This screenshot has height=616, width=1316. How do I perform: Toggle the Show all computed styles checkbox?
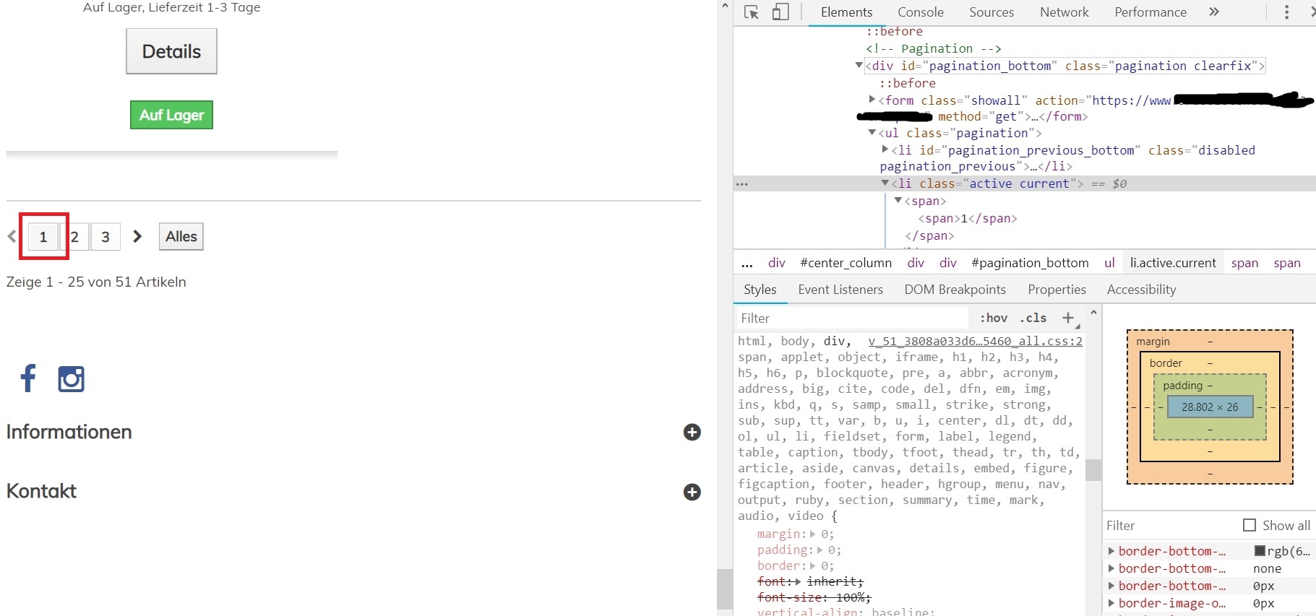point(1250,525)
